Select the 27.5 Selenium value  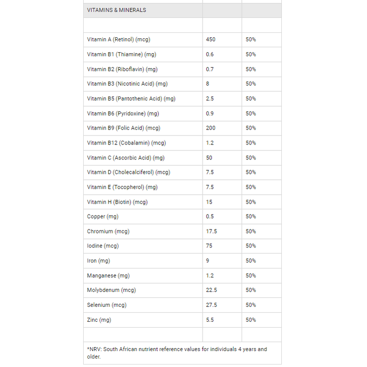click(x=211, y=305)
